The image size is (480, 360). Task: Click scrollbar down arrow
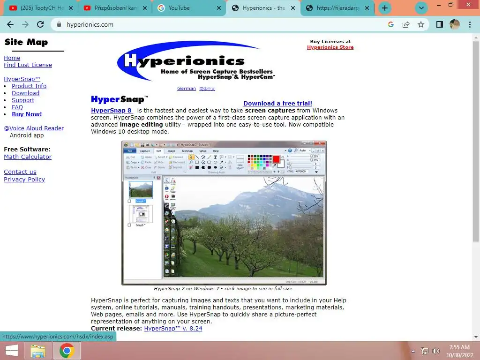pyautogui.click(x=476, y=337)
